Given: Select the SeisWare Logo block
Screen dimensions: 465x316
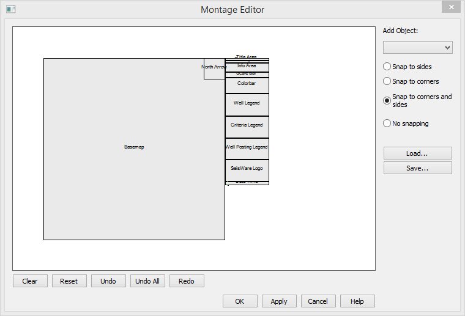Looking at the screenshot, I should (x=247, y=169).
